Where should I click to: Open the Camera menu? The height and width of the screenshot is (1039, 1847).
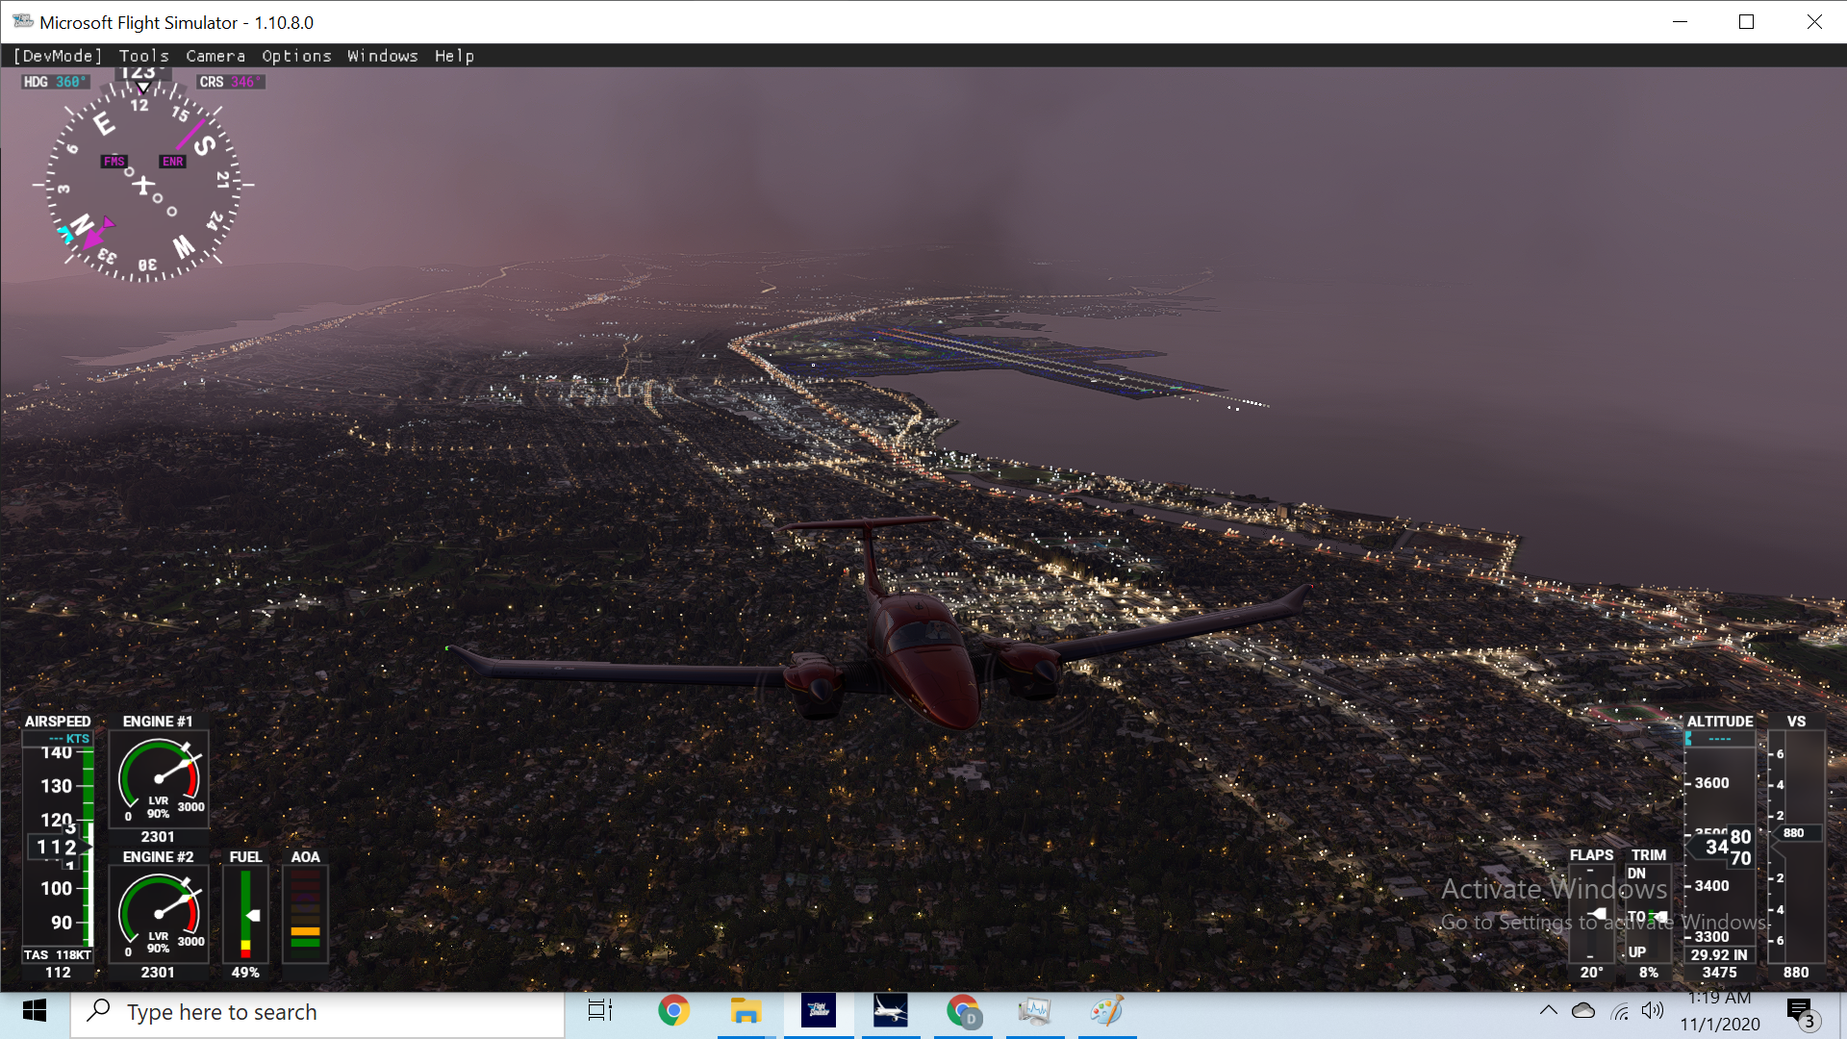215,56
